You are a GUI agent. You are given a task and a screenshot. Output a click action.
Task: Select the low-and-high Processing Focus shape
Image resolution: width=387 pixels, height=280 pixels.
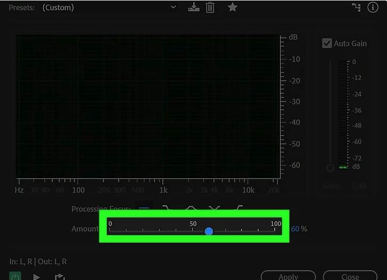click(x=214, y=208)
